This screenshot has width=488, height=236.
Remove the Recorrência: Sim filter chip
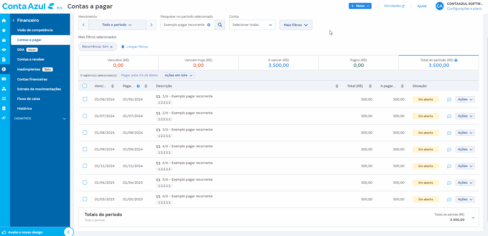111,47
